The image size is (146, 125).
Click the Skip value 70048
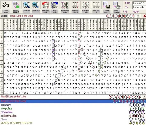pyautogui.click(x=135, y=12)
